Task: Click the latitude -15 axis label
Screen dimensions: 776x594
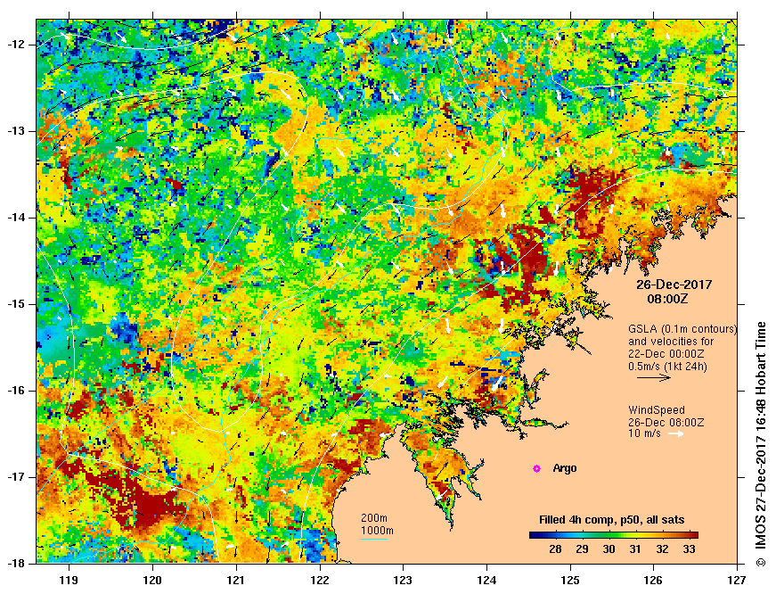Action: (x=16, y=304)
